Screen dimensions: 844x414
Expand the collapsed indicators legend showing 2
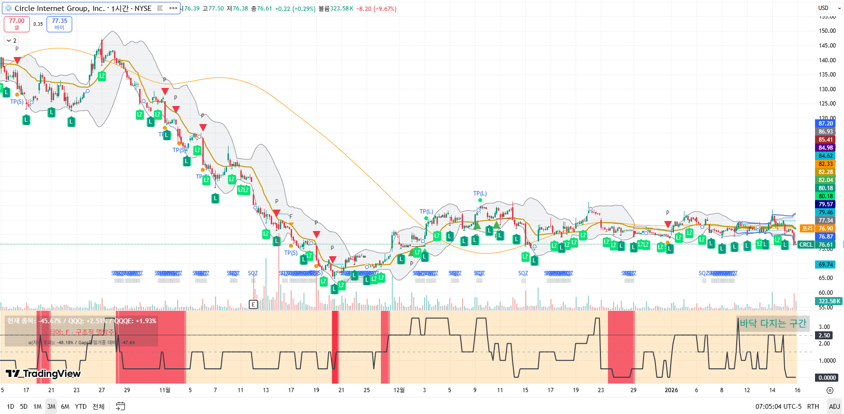(x=11, y=40)
